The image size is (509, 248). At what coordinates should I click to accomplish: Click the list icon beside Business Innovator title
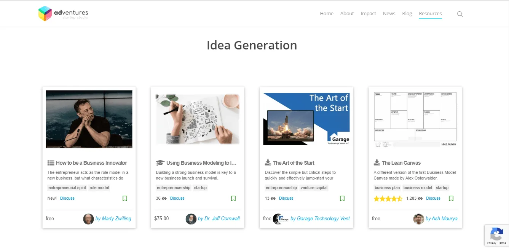(x=51, y=163)
